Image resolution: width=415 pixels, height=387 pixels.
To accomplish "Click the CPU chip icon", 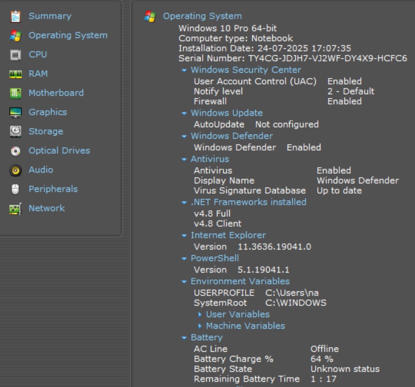I will pyautogui.click(x=15, y=55).
